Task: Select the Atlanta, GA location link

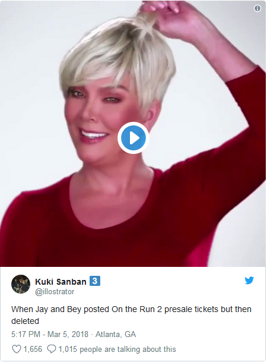Action: pyautogui.click(x=116, y=334)
